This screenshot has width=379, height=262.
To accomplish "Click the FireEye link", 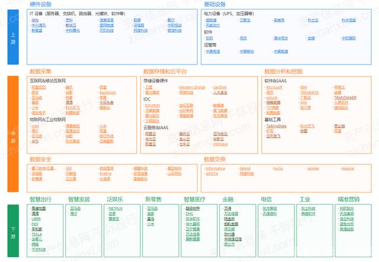I will [x=105, y=174].
